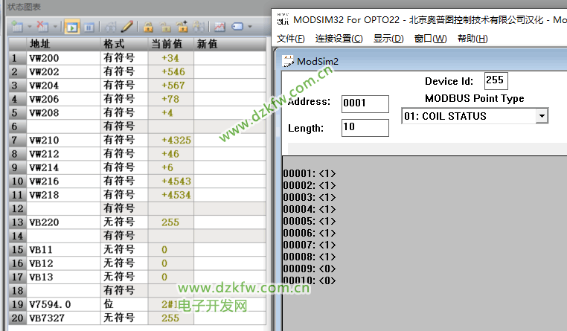The height and width of the screenshot is (331, 567).
Task: Expand the MODBUS Point Type combo box
Action: (542, 116)
